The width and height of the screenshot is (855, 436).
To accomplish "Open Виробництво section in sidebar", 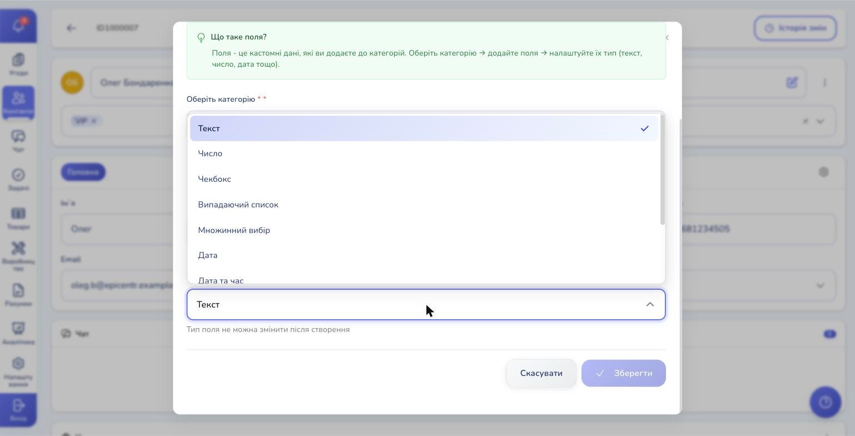I will click(x=18, y=256).
